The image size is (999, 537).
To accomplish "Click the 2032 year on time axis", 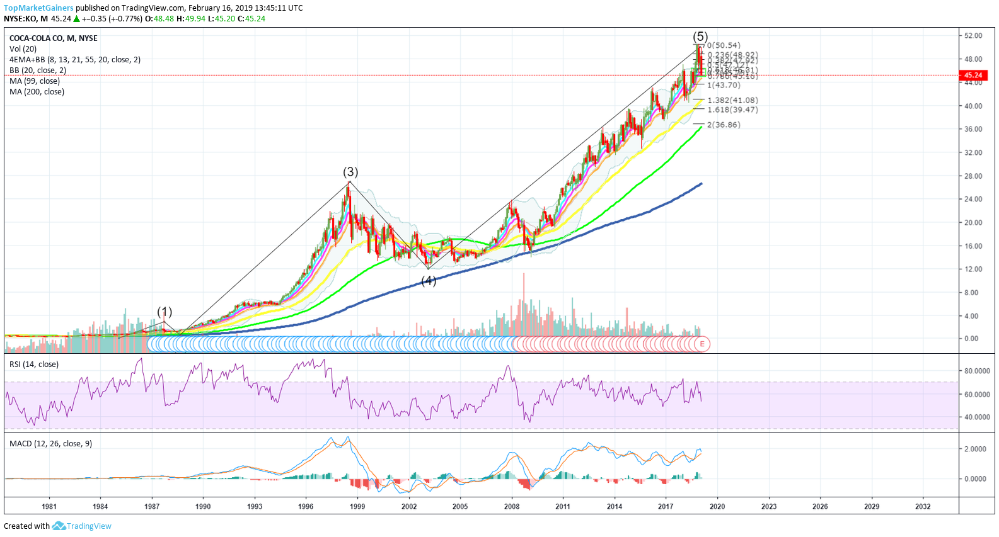I will point(923,507).
